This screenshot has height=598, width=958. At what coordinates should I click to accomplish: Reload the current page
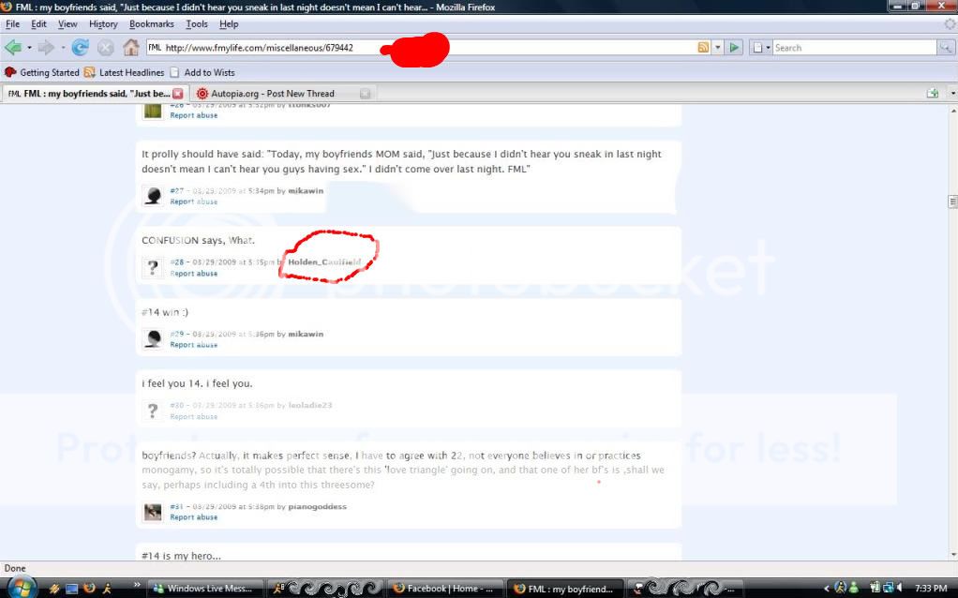click(80, 47)
